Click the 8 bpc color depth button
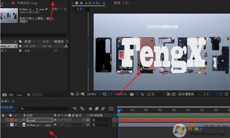Screen dimensions: 230x138 [x=19, y=95]
